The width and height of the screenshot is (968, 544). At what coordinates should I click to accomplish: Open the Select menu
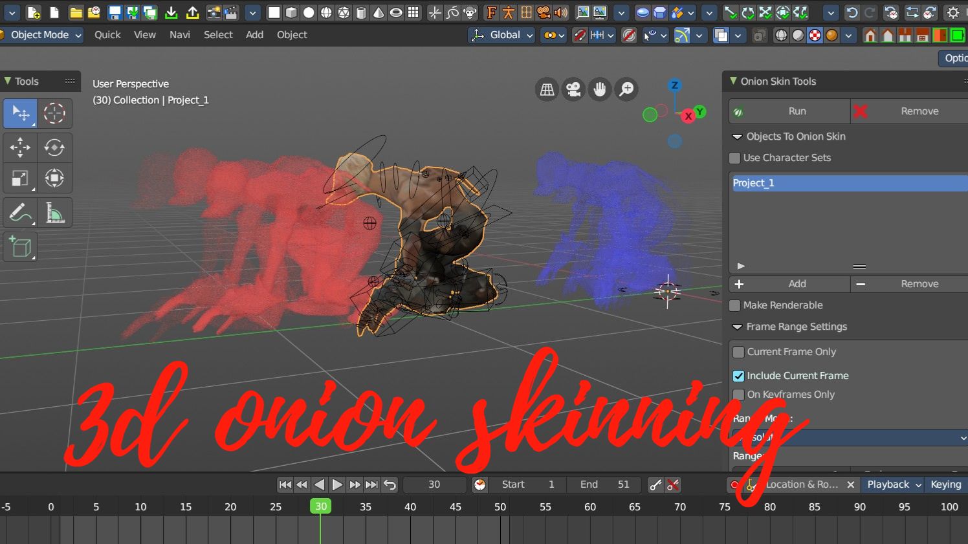[x=218, y=35]
